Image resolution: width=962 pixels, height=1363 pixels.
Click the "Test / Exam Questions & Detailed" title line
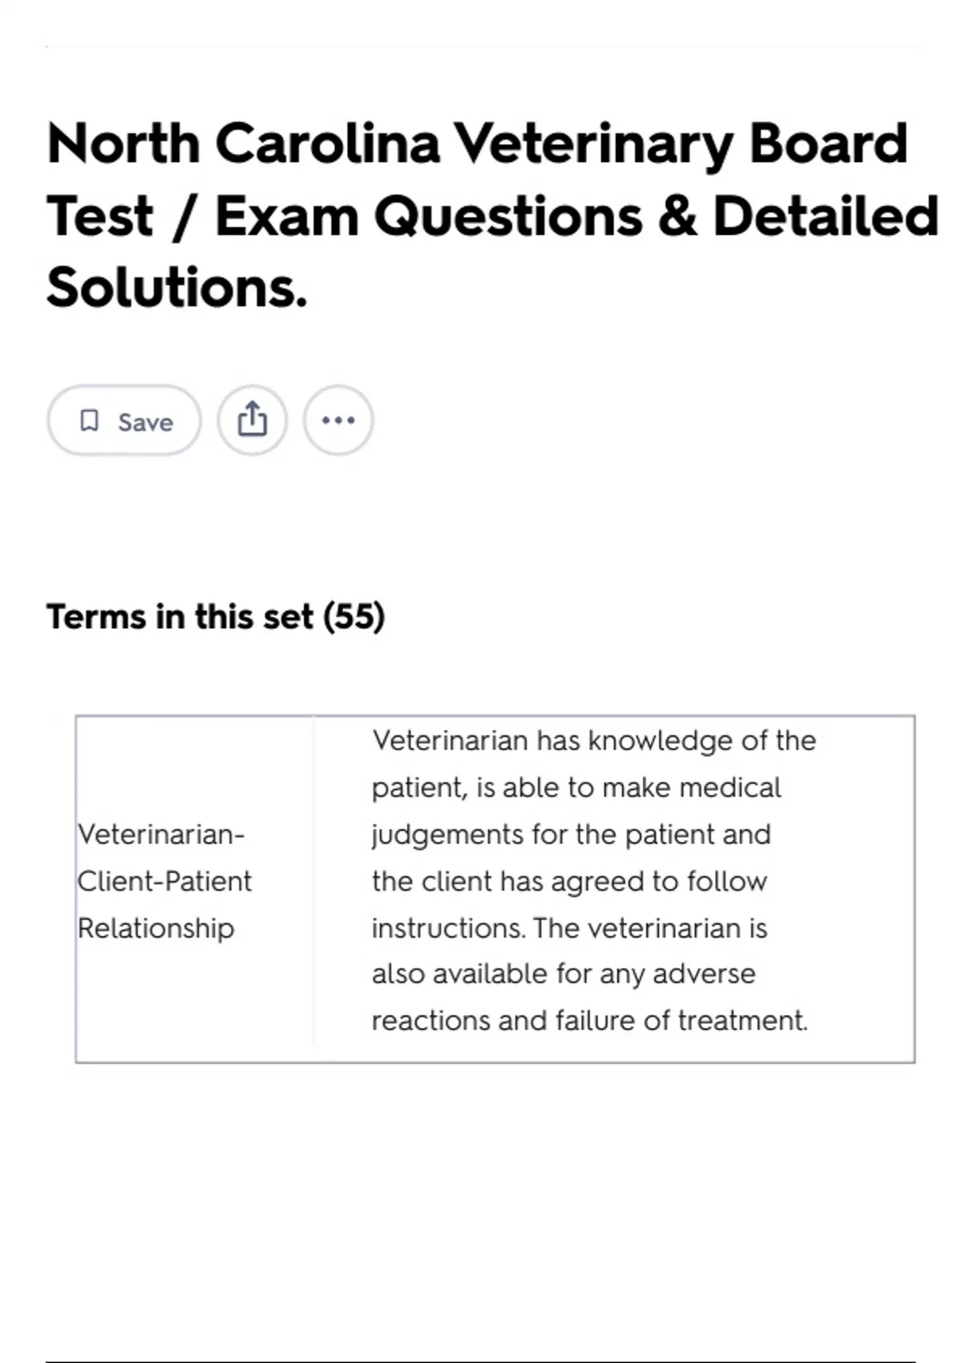click(491, 216)
